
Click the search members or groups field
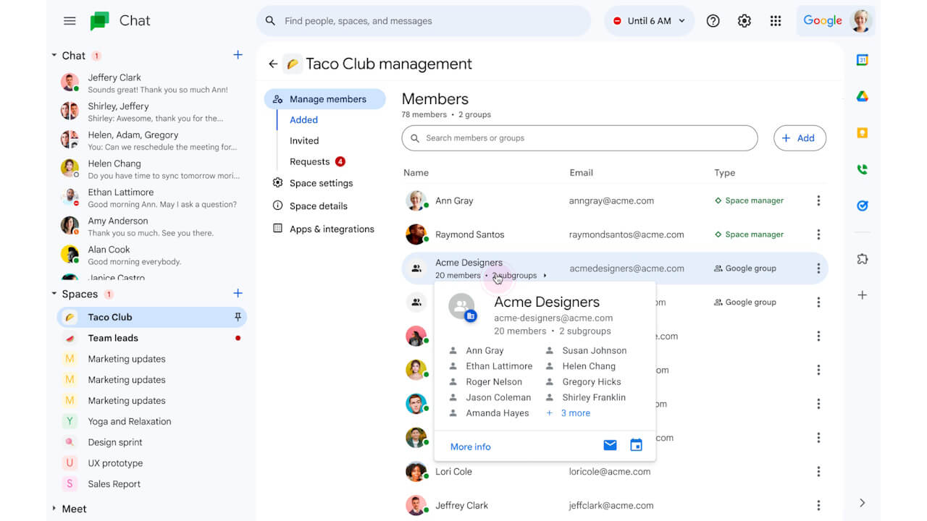(x=579, y=137)
